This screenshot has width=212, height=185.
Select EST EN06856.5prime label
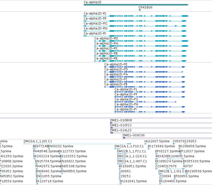tap(74, 172)
